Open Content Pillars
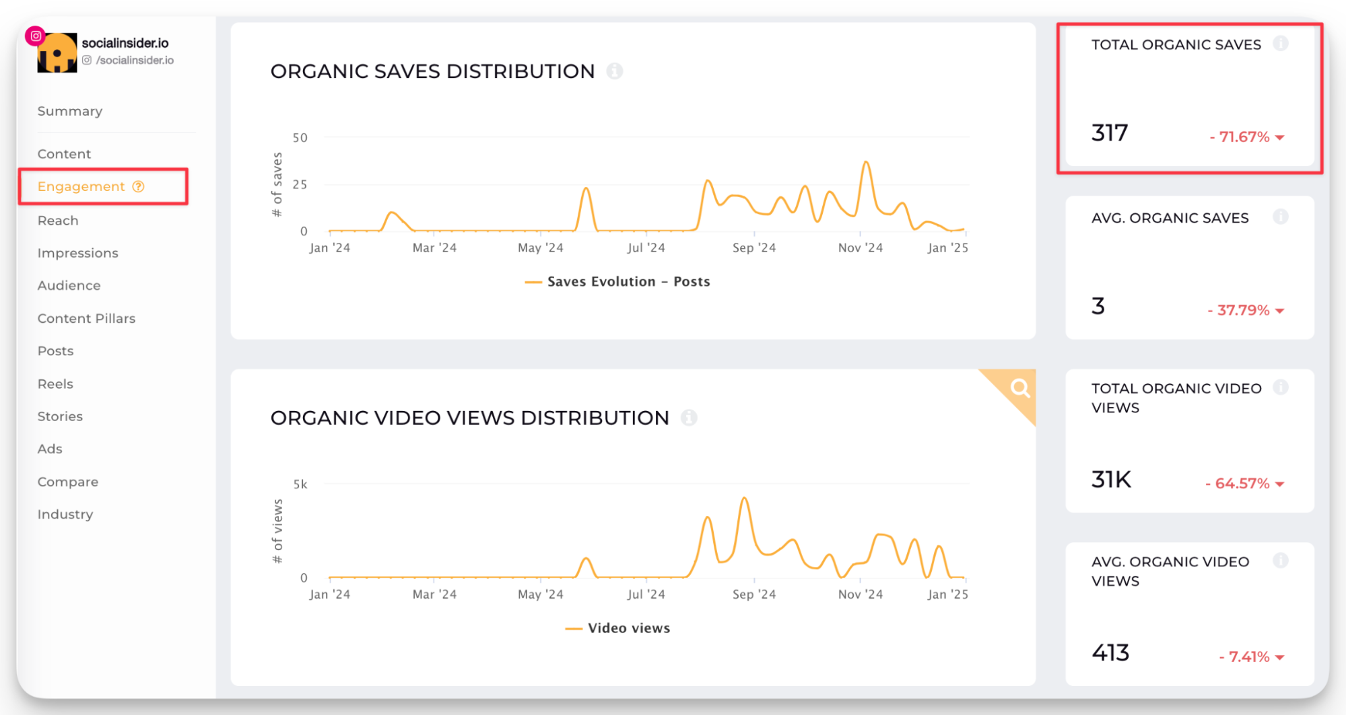The width and height of the screenshot is (1346, 715). pyautogui.click(x=87, y=318)
